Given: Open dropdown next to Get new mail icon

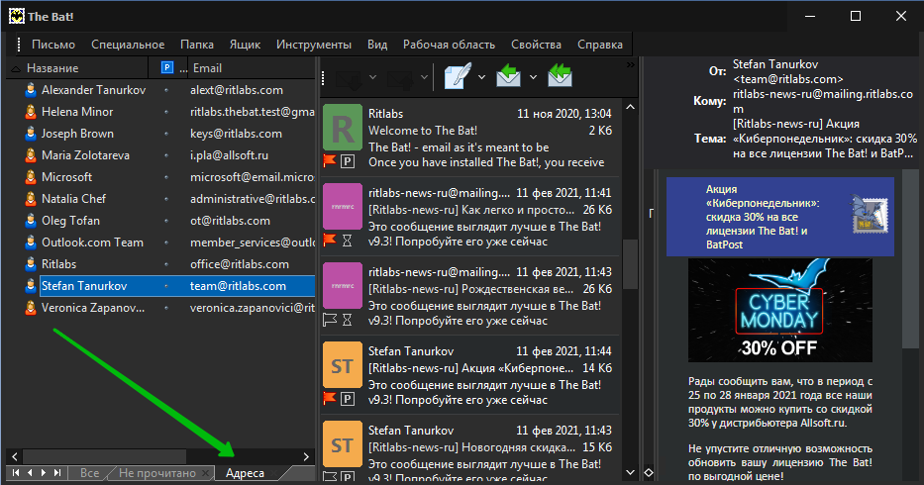Looking at the screenshot, I should (x=372, y=77).
